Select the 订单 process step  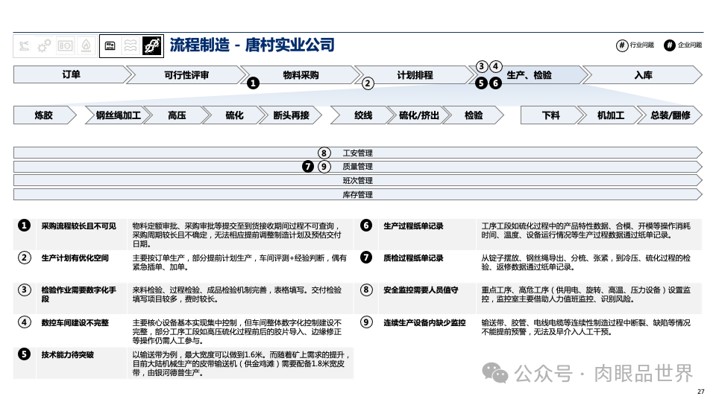72,74
